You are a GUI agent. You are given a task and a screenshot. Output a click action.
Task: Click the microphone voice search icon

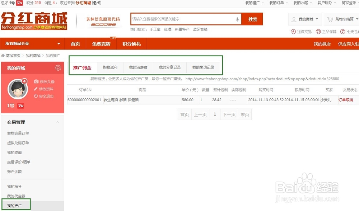pos(237,19)
